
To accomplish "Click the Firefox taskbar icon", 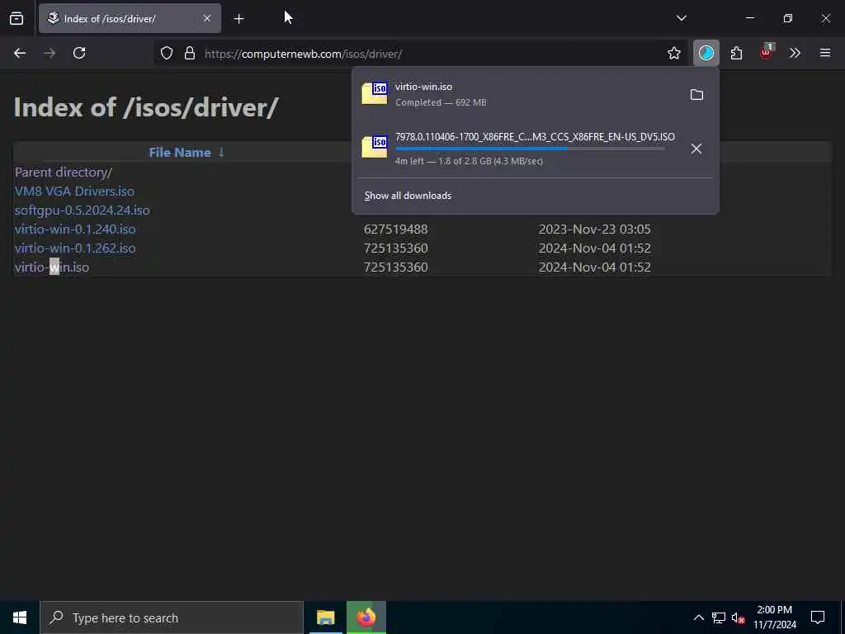I will pyautogui.click(x=366, y=617).
